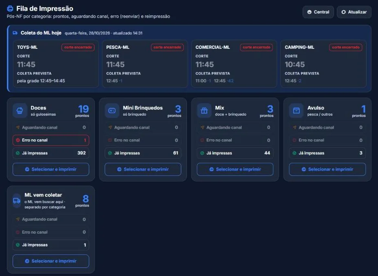The width and height of the screenshot is (378, 276).
Task: Open the Doces Erro no canal row
Action: [51, 140]
